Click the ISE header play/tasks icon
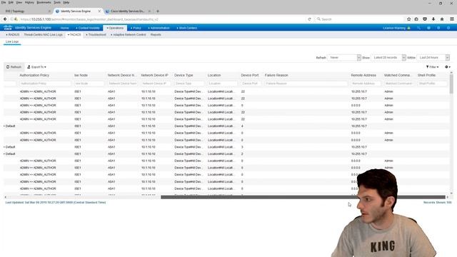Image resolution: width=457 pixels, height=257 pixels. (x=438, y=28)
